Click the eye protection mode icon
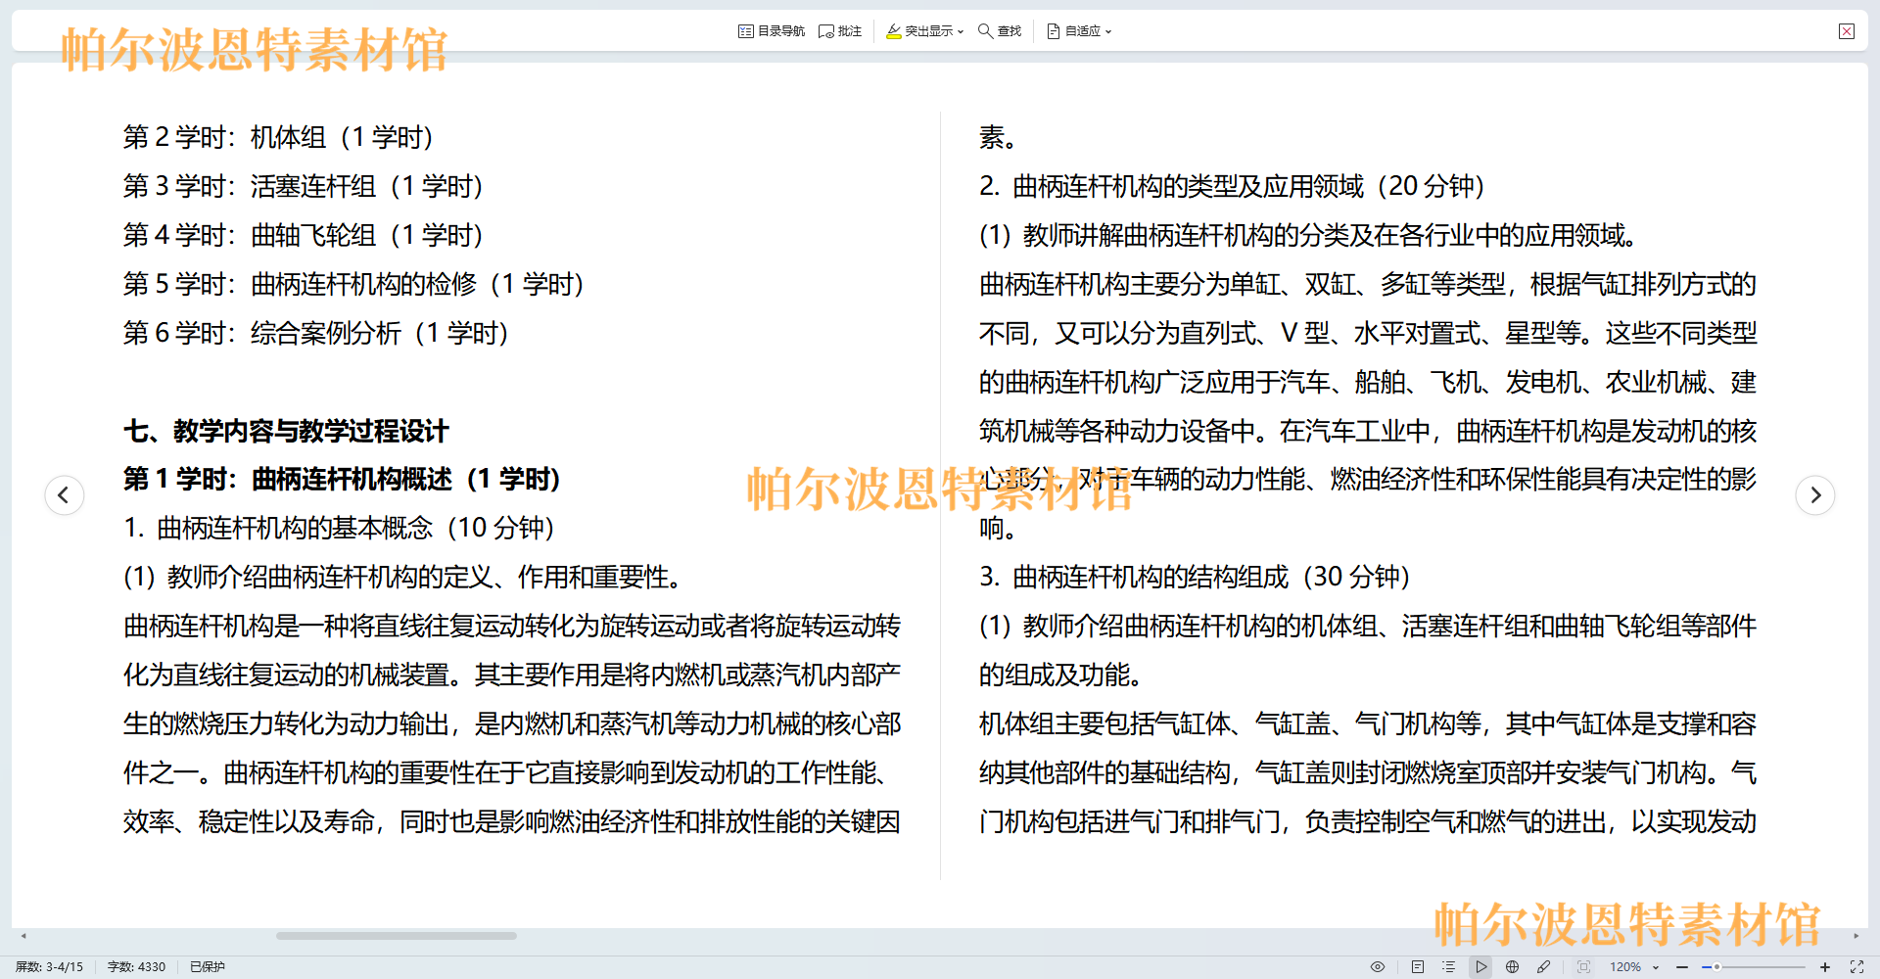 pos(1378,966)
